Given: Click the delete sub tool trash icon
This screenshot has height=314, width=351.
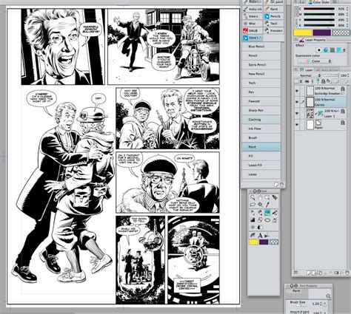Looking at the screenshot, I should (282, 184).
